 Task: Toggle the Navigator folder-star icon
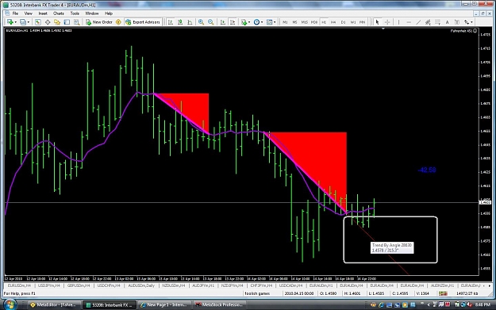coord(57,22)
